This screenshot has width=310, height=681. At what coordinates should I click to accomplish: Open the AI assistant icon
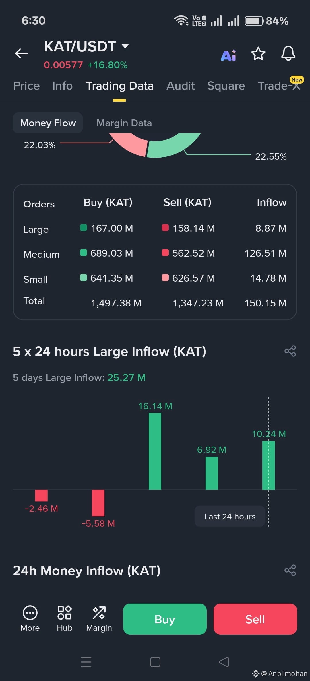pos(228,55)
